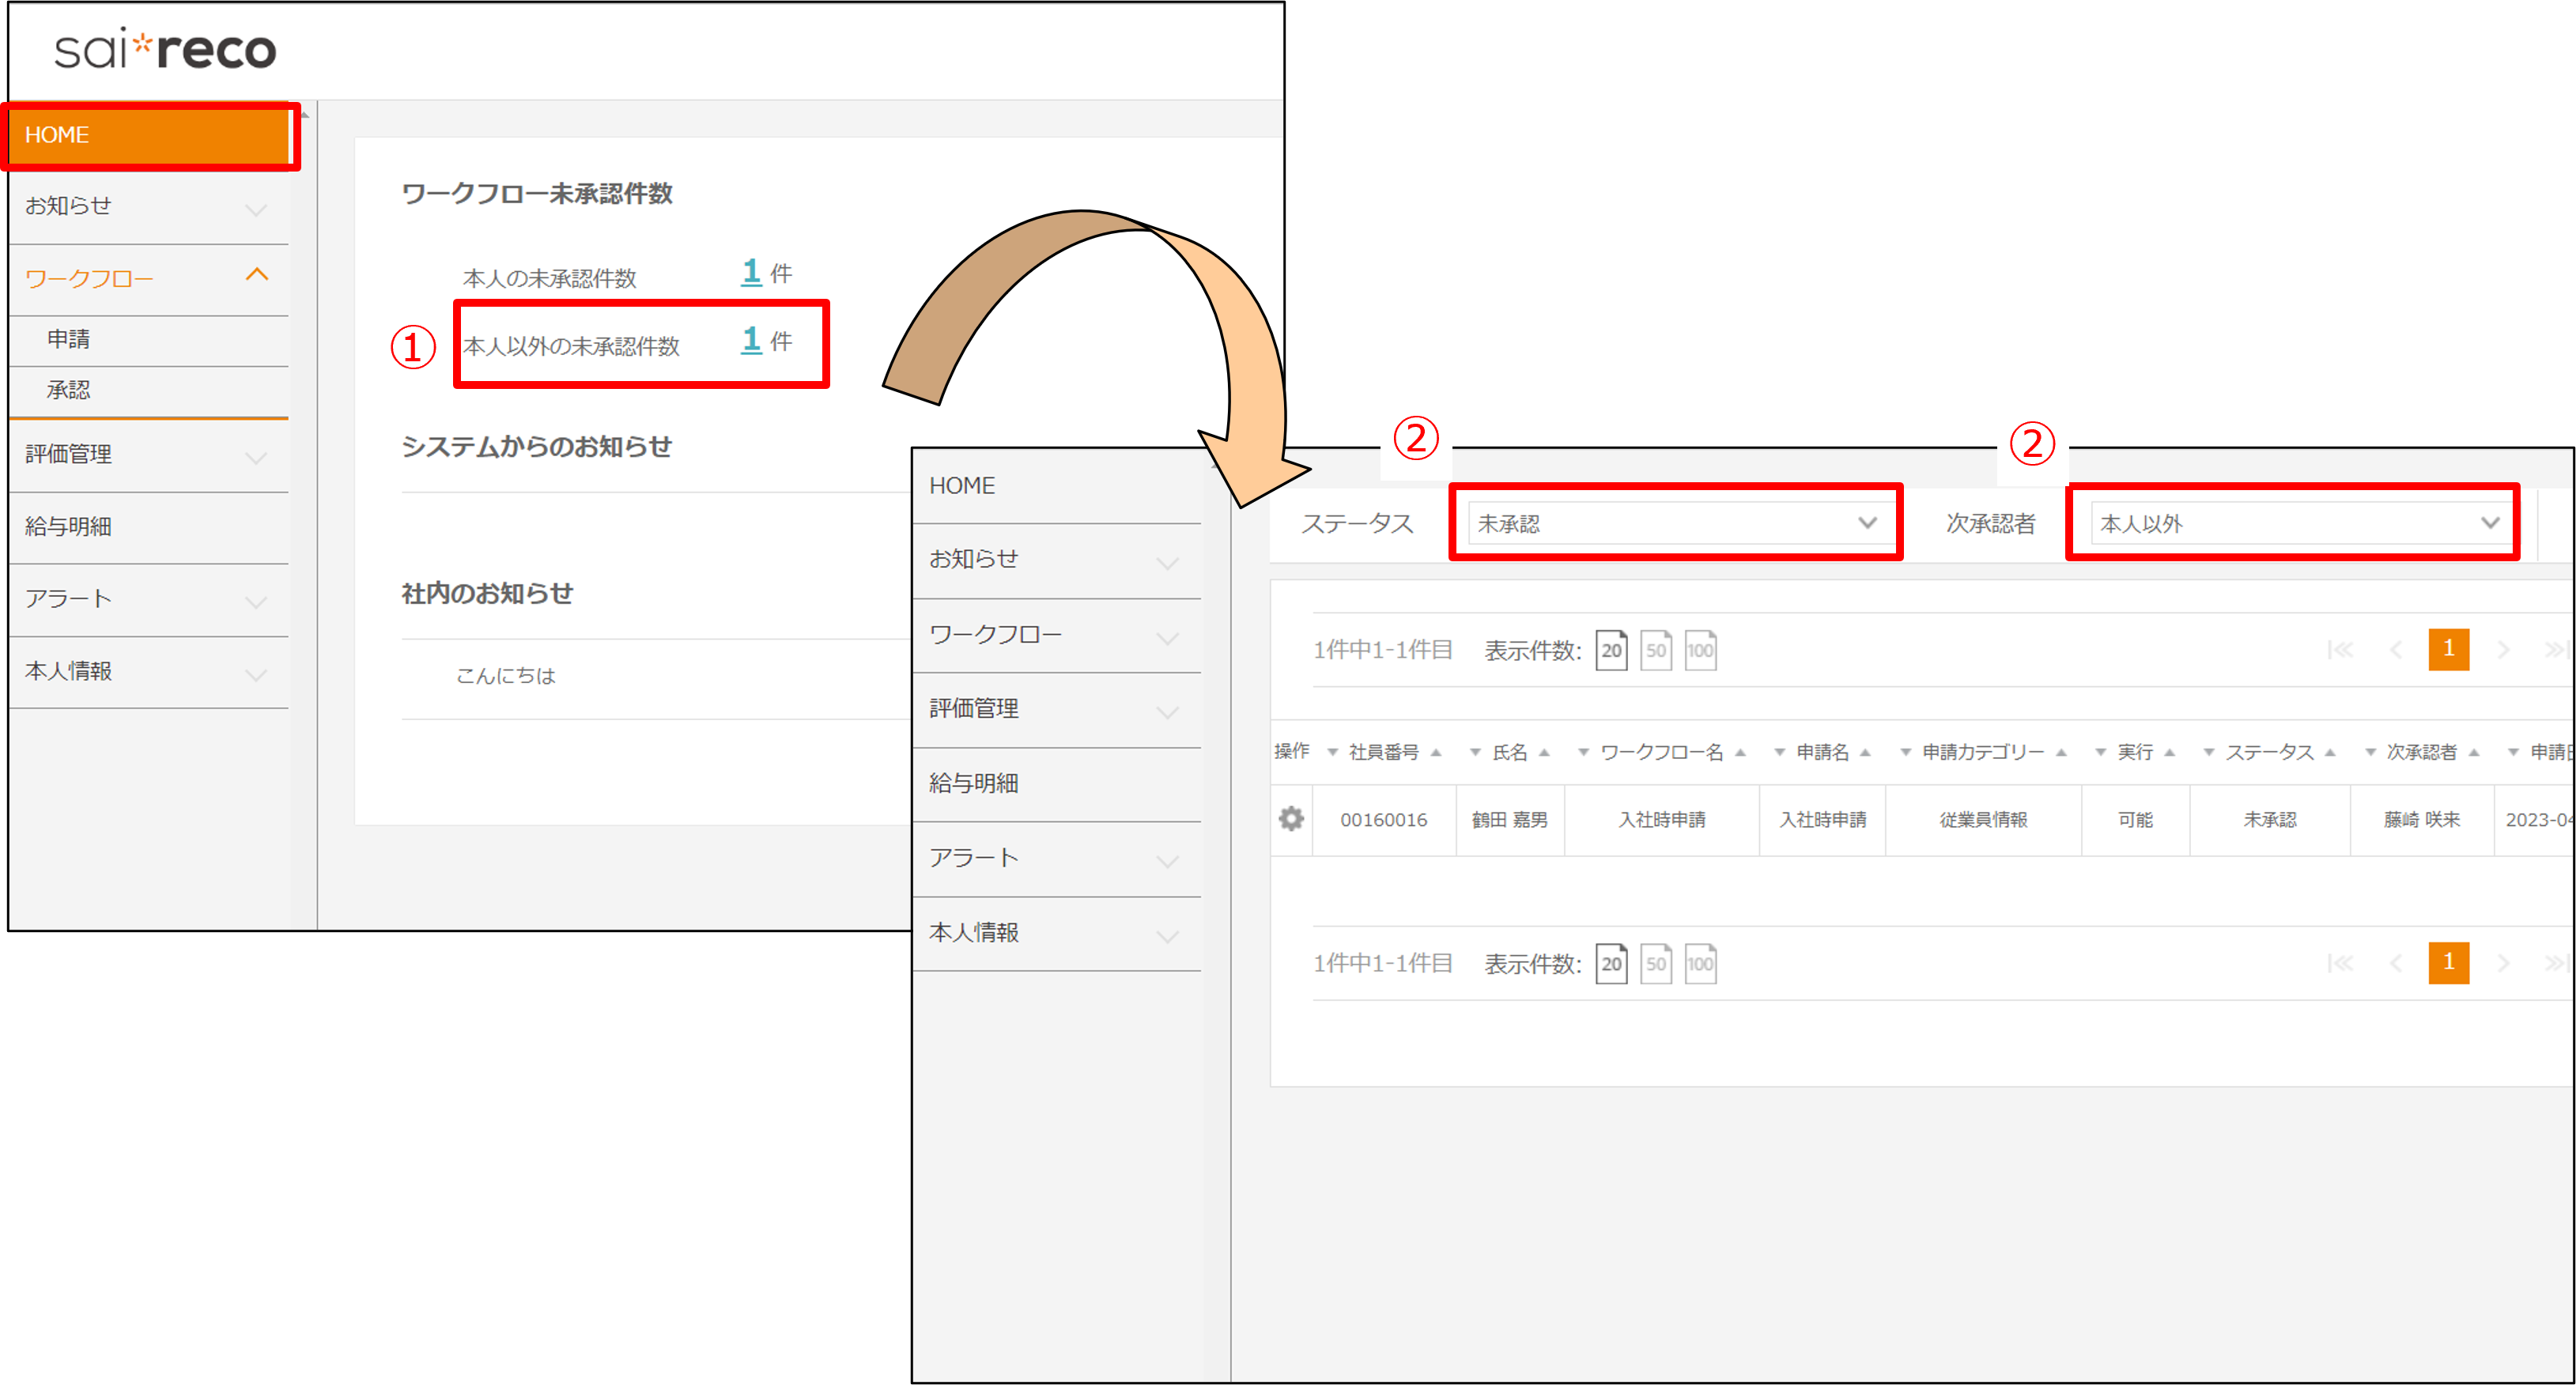Sort 社員番号 column ascending

click(x=1436, y=752)
